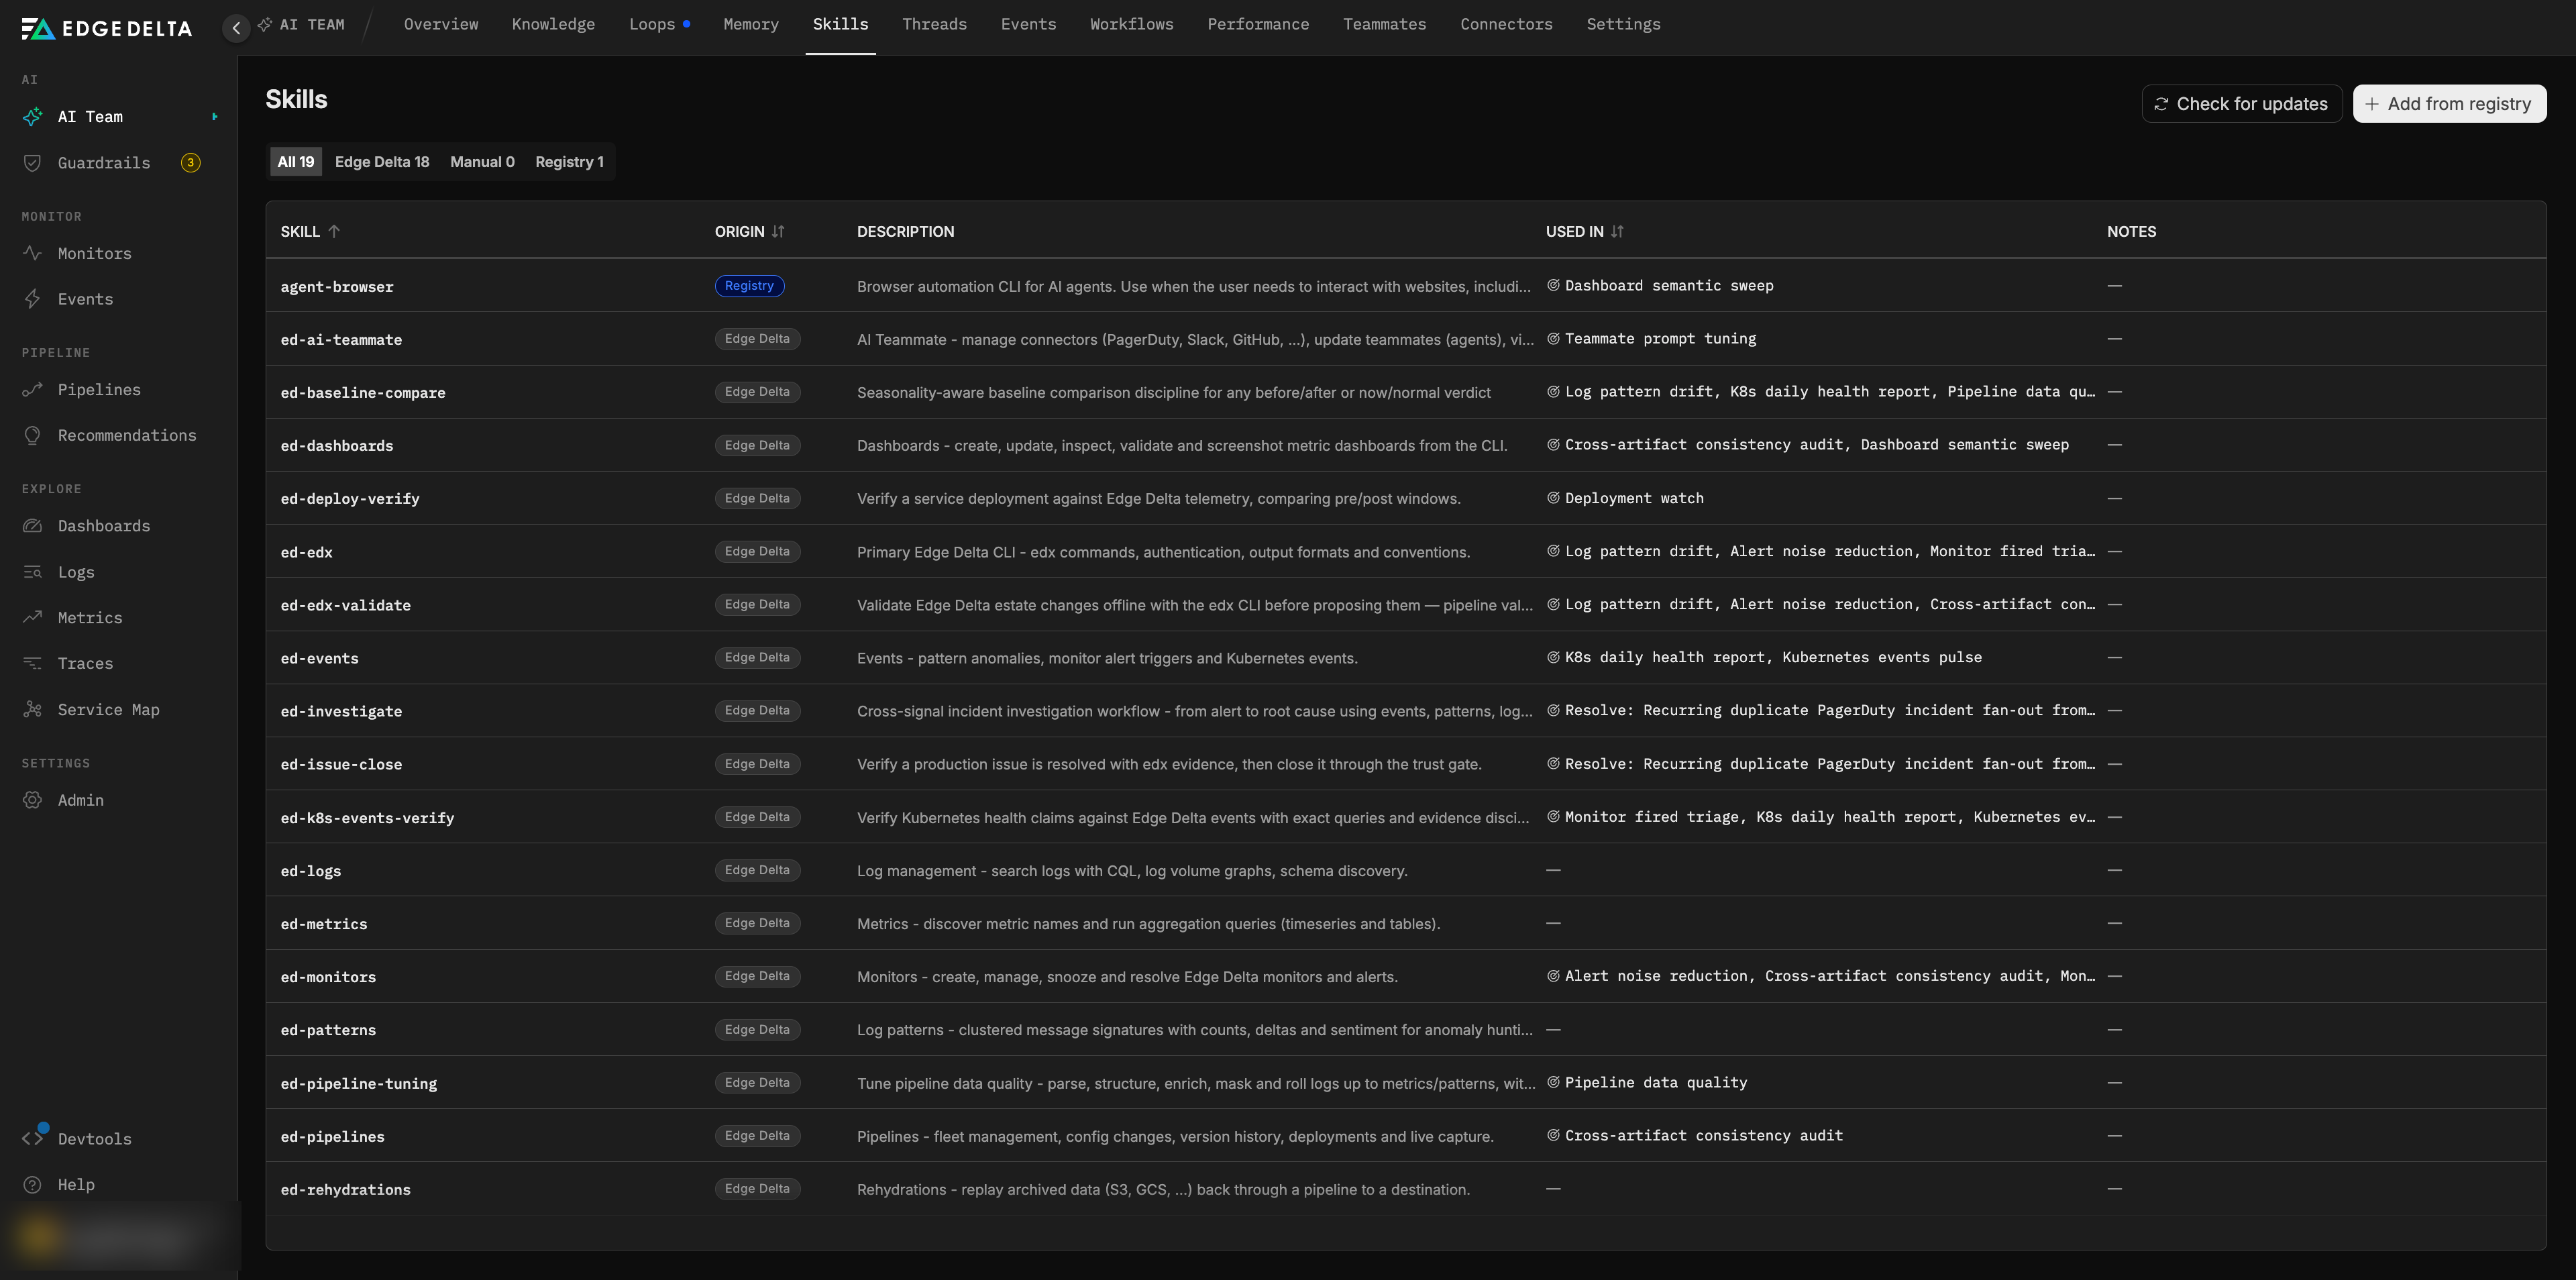The width and height of the screenshot is (2576, 1280).
Task: Click the Events lightning icon in sidebar
Action: pos(33,299)
